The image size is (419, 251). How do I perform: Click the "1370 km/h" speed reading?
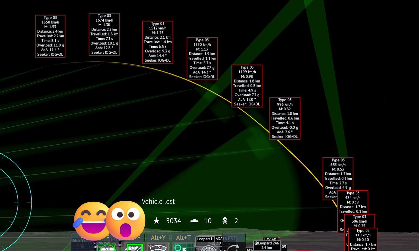tap(202, 45)
